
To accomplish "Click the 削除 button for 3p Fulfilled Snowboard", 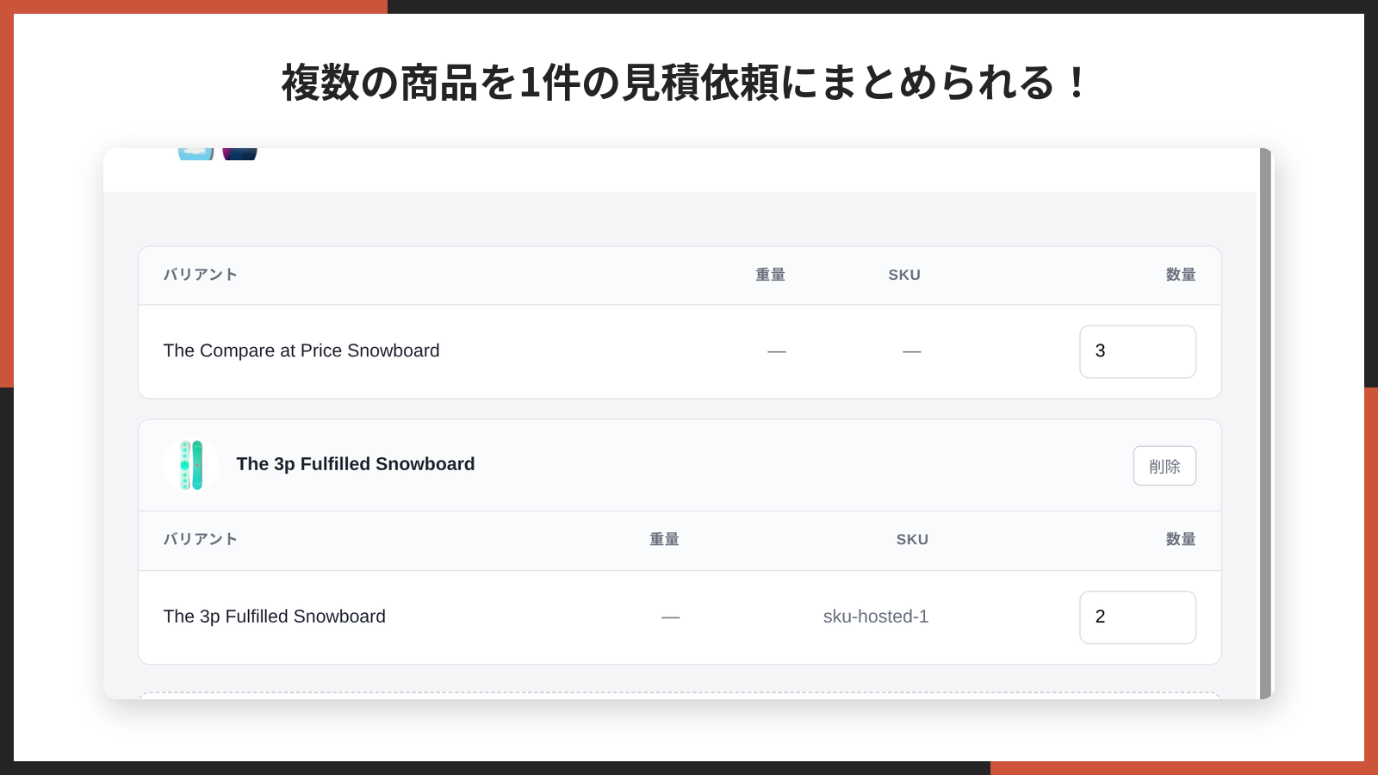I will pyautogui.click(x=1164, y=466).
